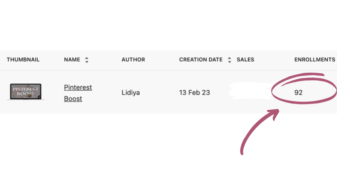Open the Pinterest Boost course thumbnail
Viewport: 337px width, 177px height.
point(26,92)
